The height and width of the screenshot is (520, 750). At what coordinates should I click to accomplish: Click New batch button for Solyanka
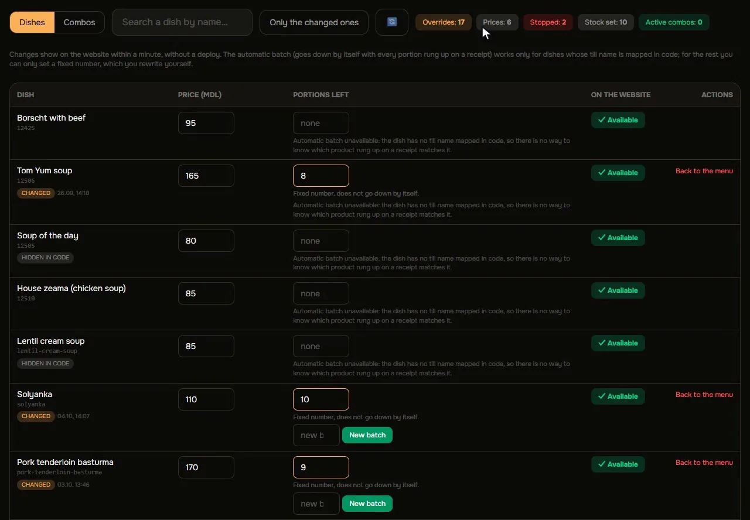(x=367, y=435)
